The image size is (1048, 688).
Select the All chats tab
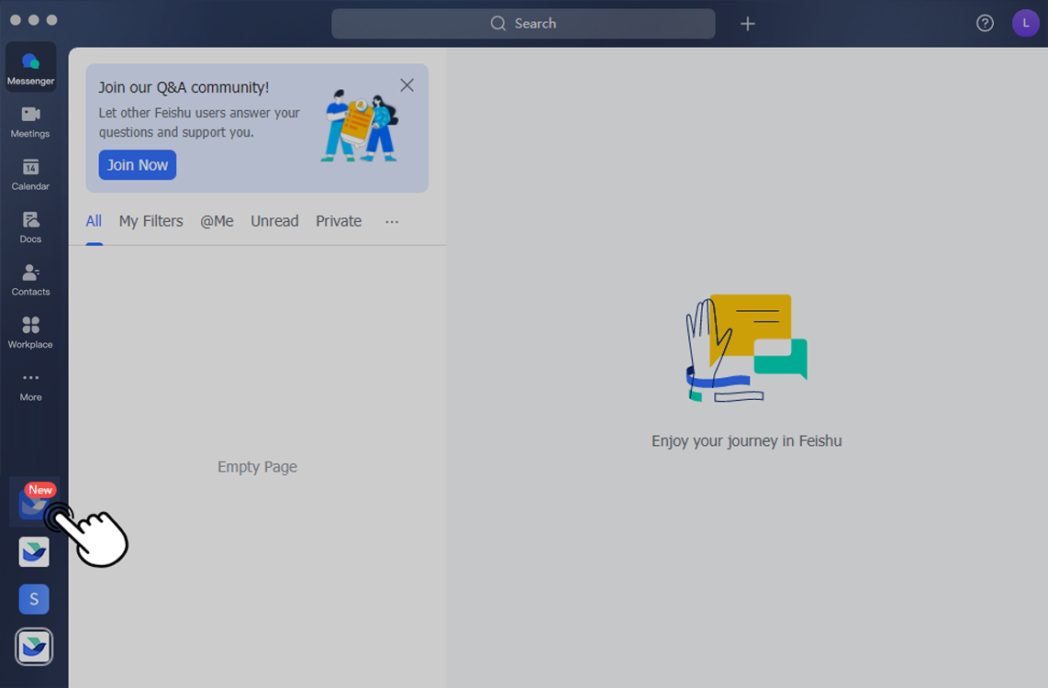(94, 221)
